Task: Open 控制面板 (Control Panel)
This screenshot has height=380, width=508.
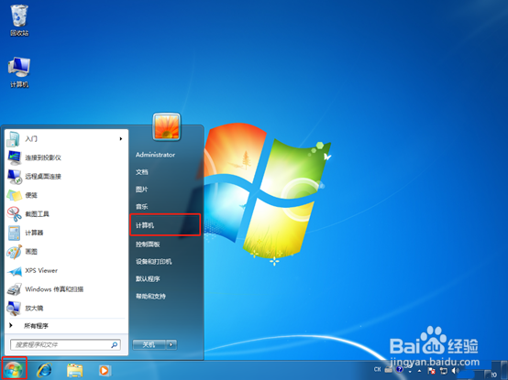Action: coord(148,244)
